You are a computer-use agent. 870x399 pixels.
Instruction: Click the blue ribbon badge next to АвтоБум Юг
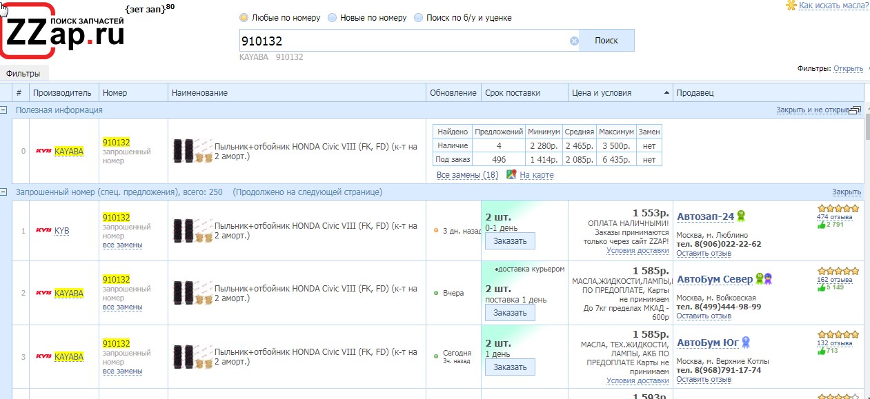click(x=746, y=342)
